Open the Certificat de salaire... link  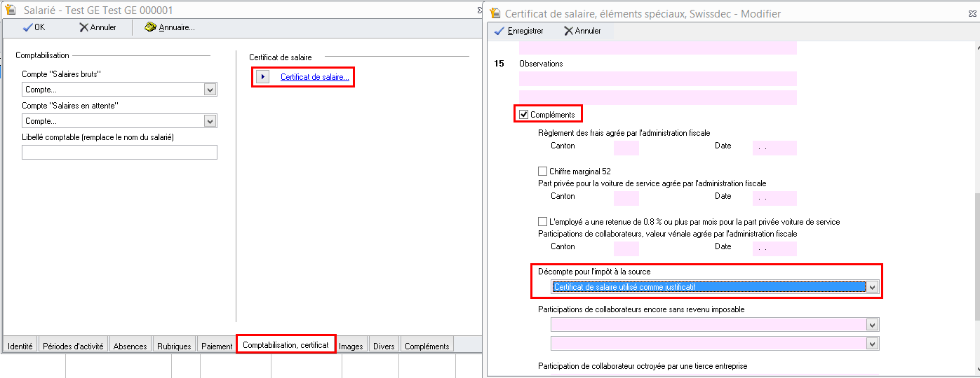click(x=314, y=77)
